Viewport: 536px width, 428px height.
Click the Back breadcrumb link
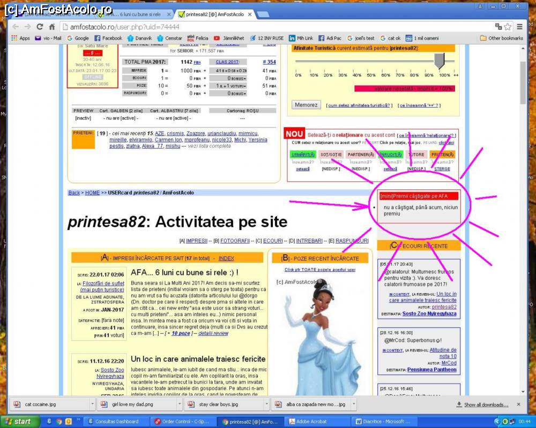[74, 193]
